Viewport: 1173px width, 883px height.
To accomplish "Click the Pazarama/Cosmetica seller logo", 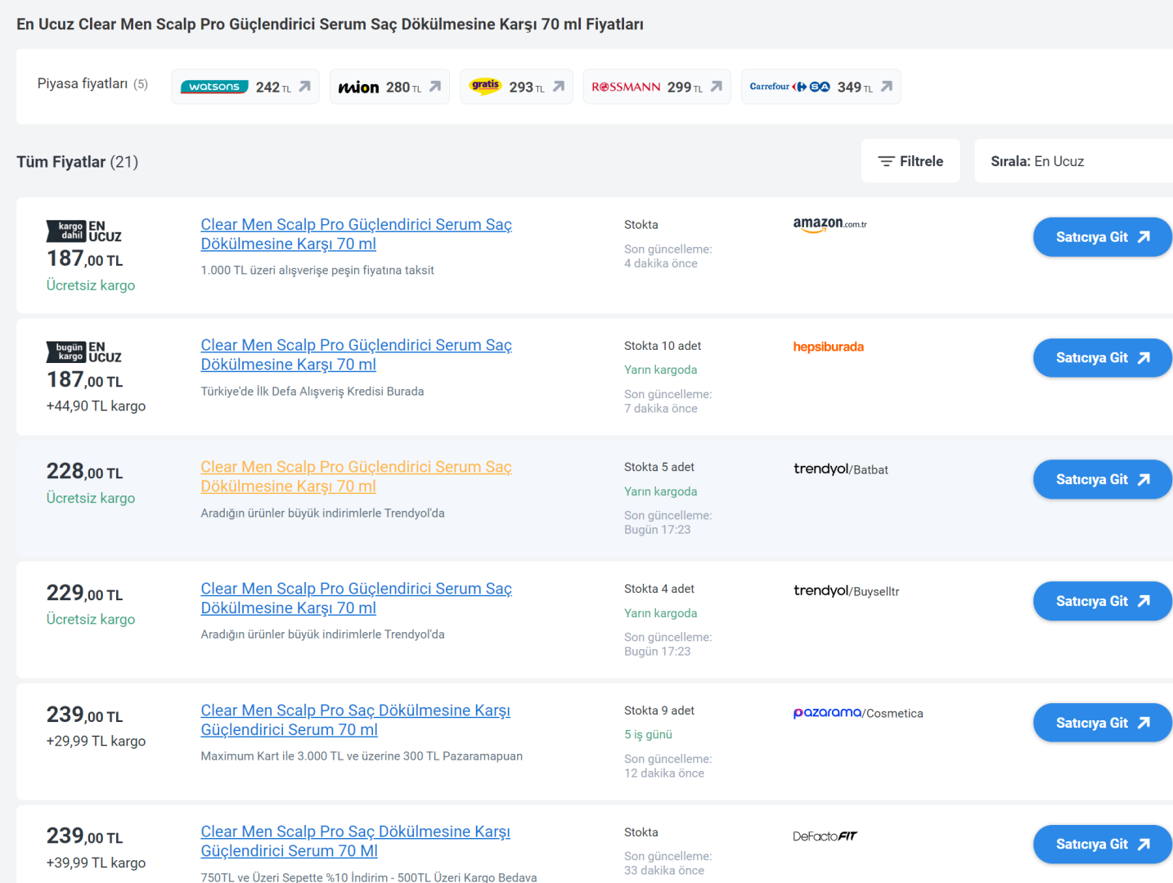I will pos(857,713).
